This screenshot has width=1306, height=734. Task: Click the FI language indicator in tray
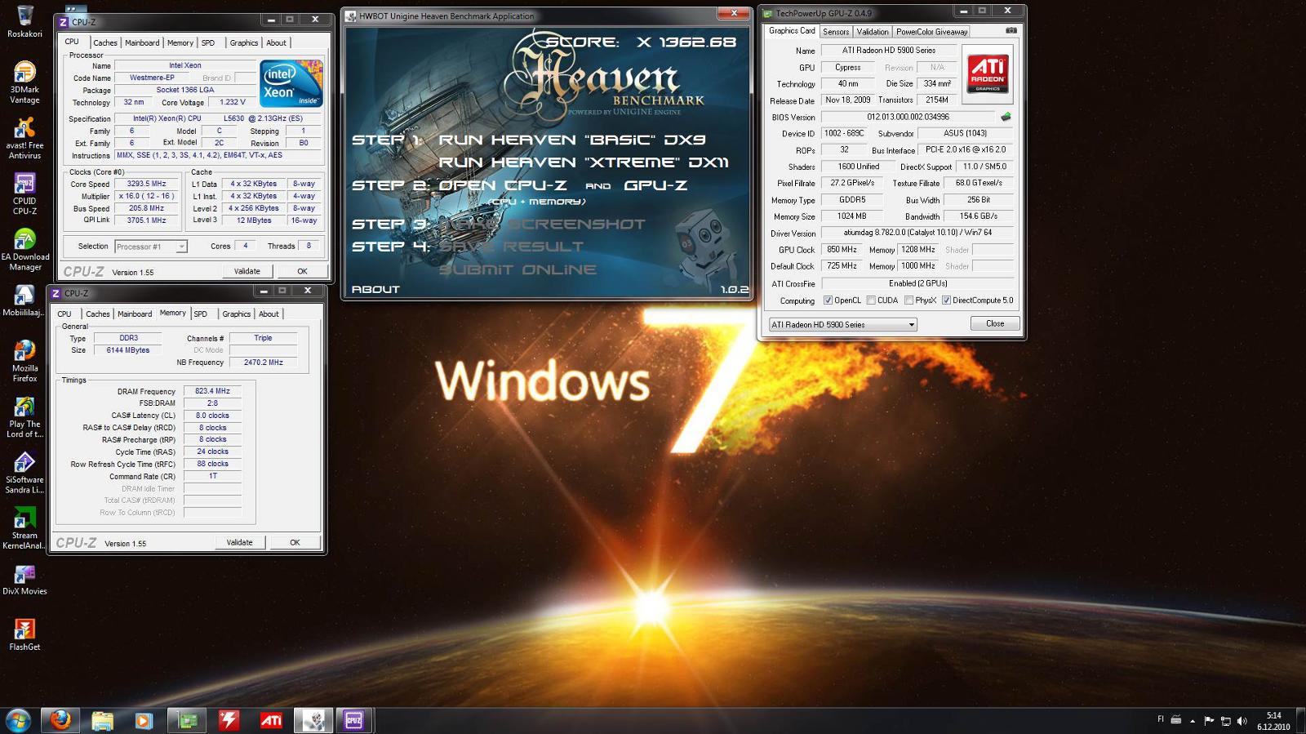point(1161,719)
